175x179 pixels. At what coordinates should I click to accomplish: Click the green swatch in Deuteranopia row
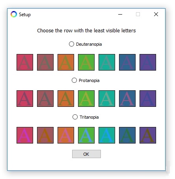[x=86, y=62]
